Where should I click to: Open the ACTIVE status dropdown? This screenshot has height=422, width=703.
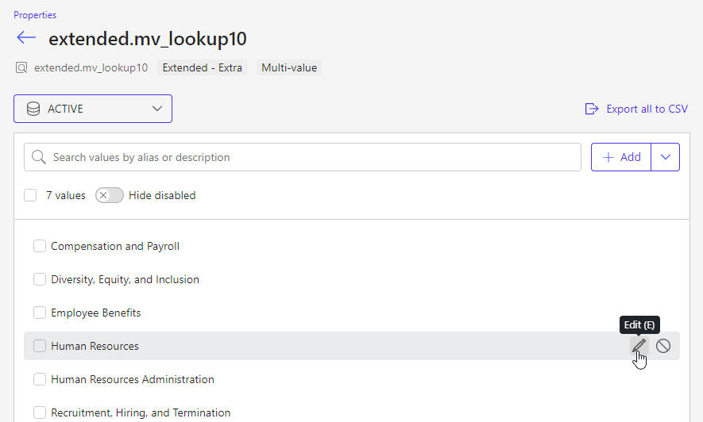click(x=93, y=109)
